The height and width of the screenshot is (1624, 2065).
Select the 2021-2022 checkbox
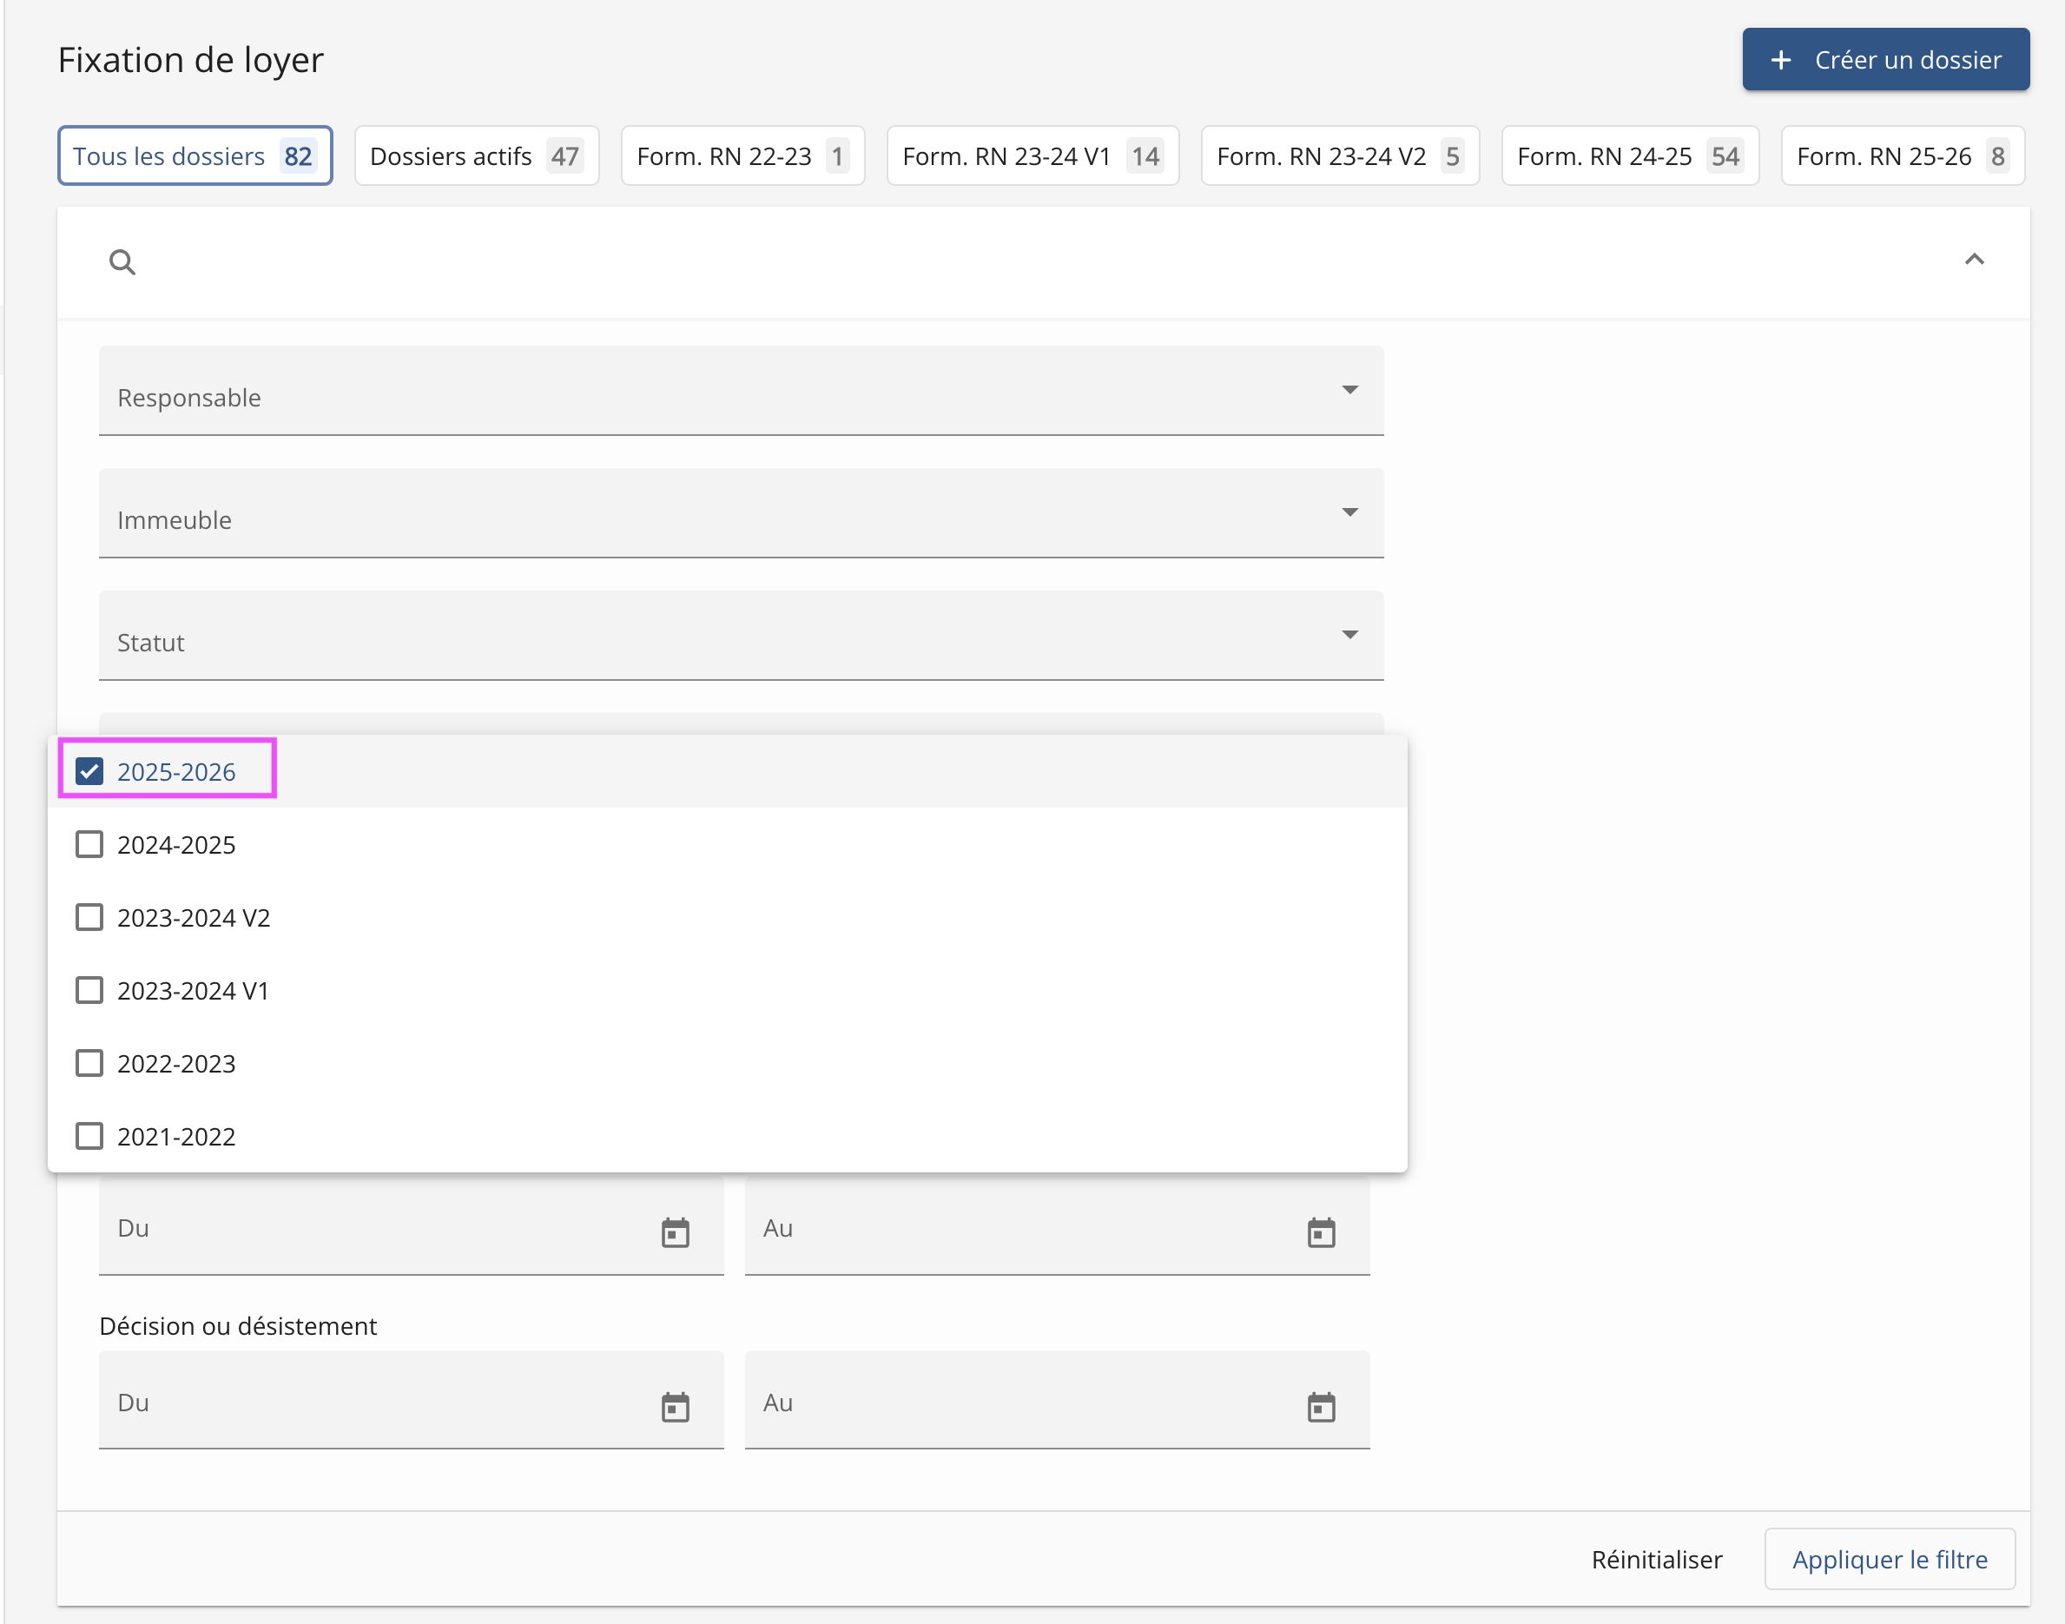tap(89, 1136)
